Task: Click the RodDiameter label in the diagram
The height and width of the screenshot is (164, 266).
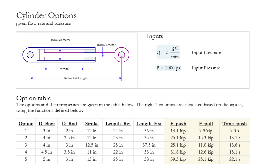Action: click(x=106, y=45)
